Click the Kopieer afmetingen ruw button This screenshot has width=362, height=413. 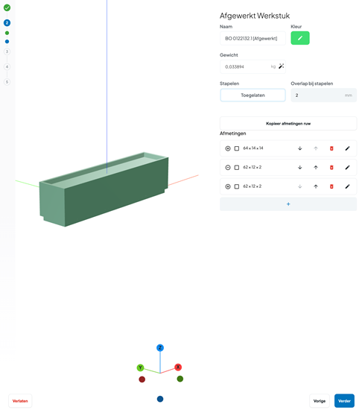pyautogui.click(x=288, y=123)
